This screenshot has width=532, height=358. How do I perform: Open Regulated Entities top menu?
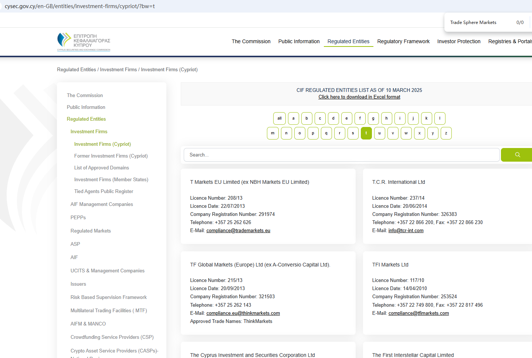[x=348, y=41]
